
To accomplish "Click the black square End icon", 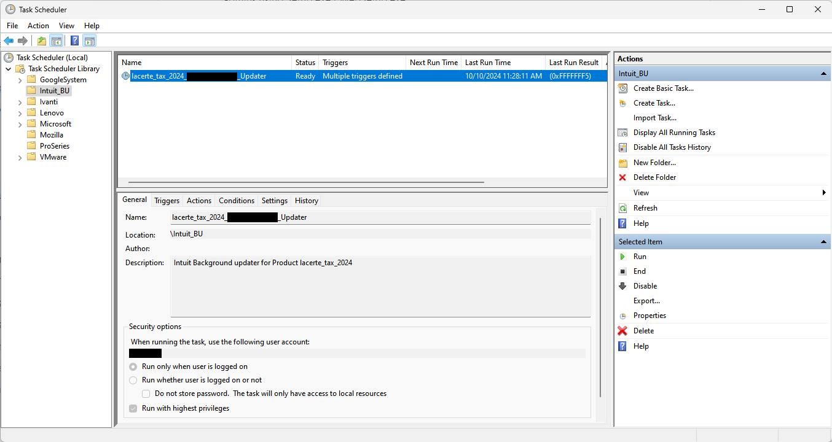I will click(622, 271).
